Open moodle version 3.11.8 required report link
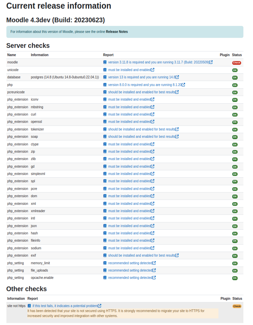The width and height of the screenshot is (253, 325). [x=159, y=62]
